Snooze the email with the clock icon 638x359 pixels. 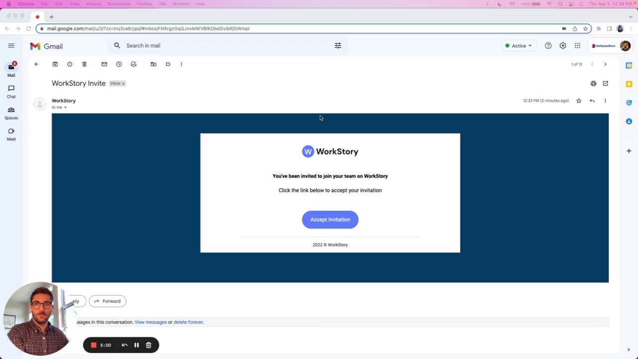[119, 64]
